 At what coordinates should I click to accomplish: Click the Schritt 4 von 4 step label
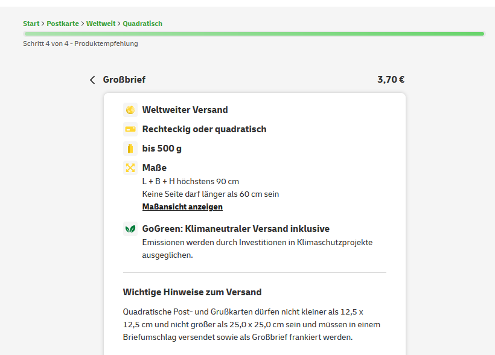click(80, 43)
